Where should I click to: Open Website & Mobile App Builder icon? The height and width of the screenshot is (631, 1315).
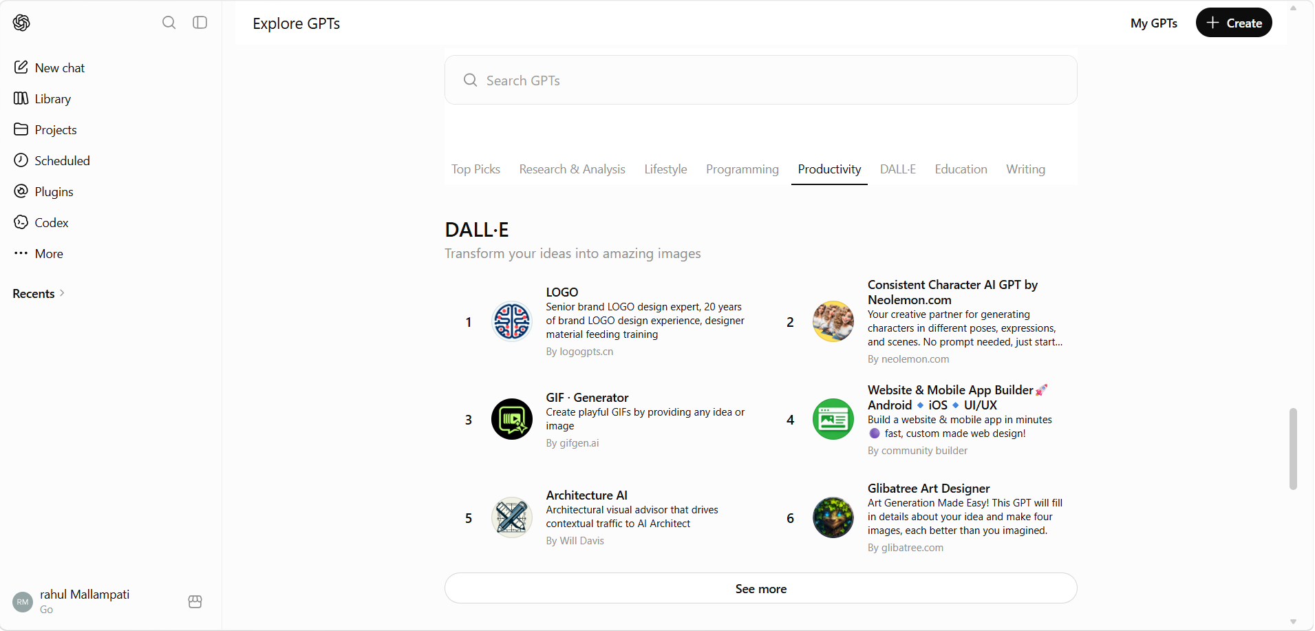[x=833, y=419]
